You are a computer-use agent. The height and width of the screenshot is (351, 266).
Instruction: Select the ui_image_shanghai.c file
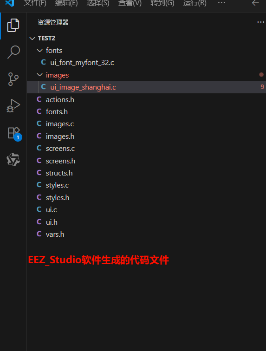[146, 87]
